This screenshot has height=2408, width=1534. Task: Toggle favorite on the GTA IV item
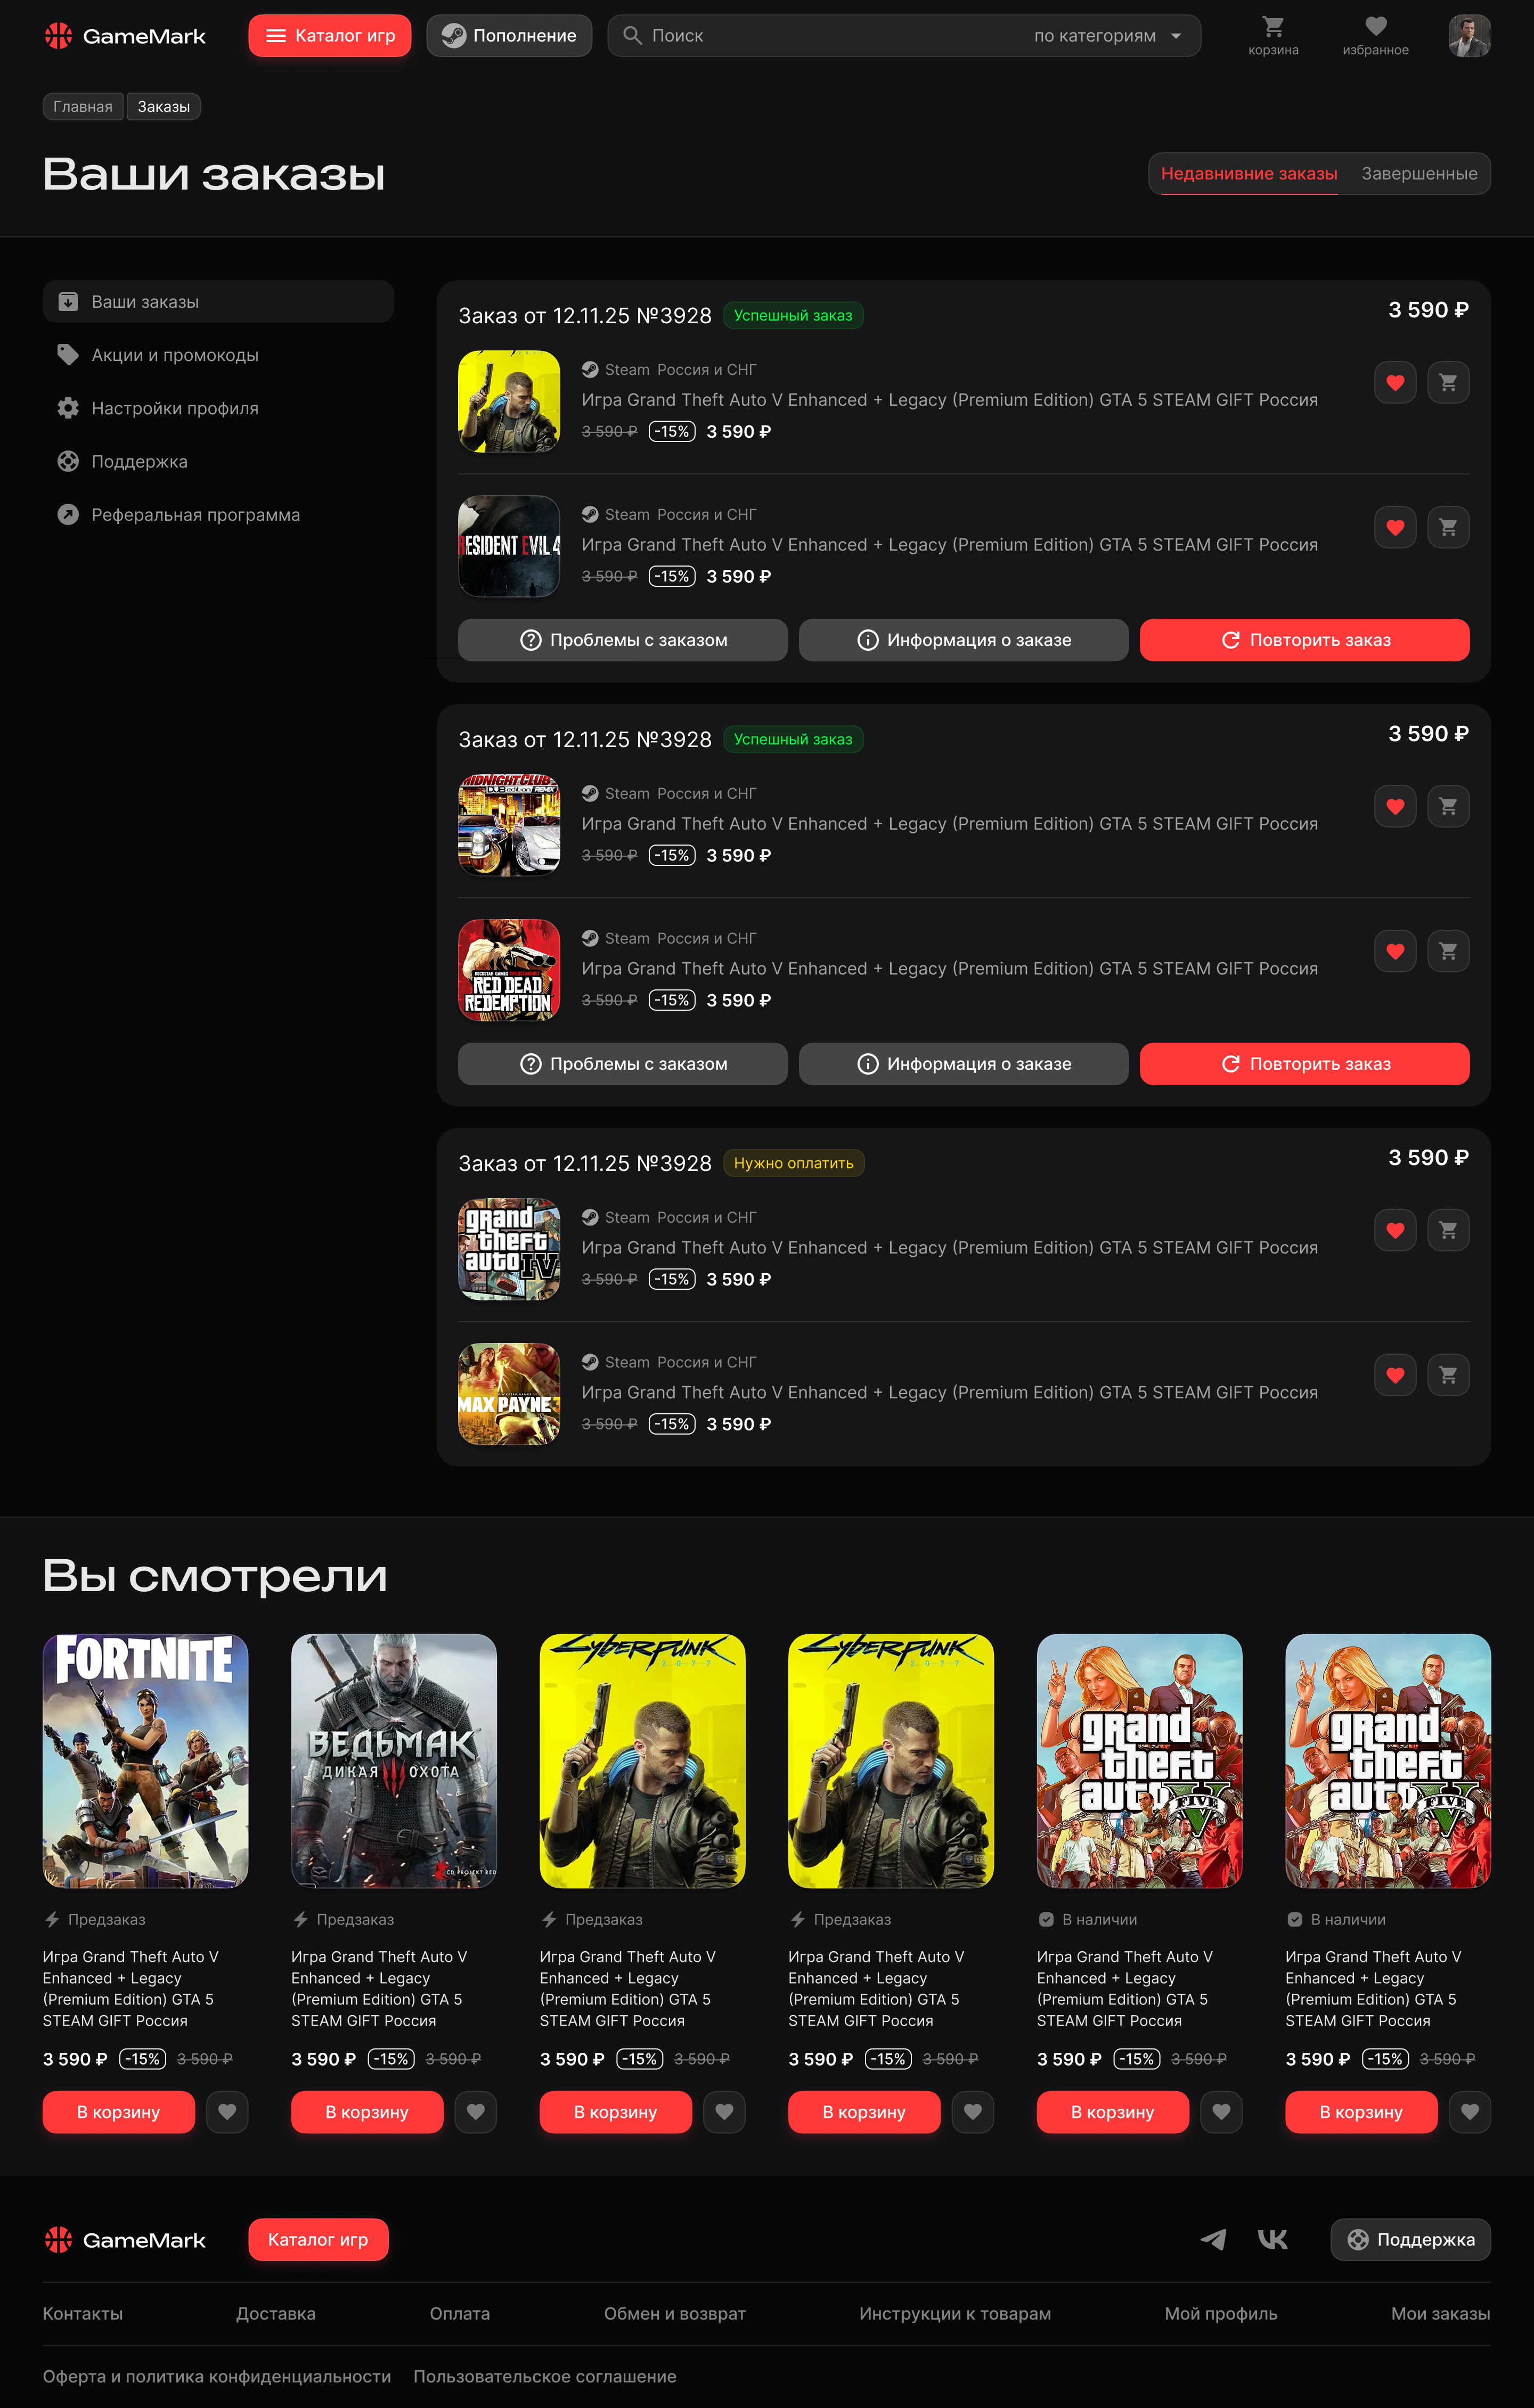click(1395, 1230)
